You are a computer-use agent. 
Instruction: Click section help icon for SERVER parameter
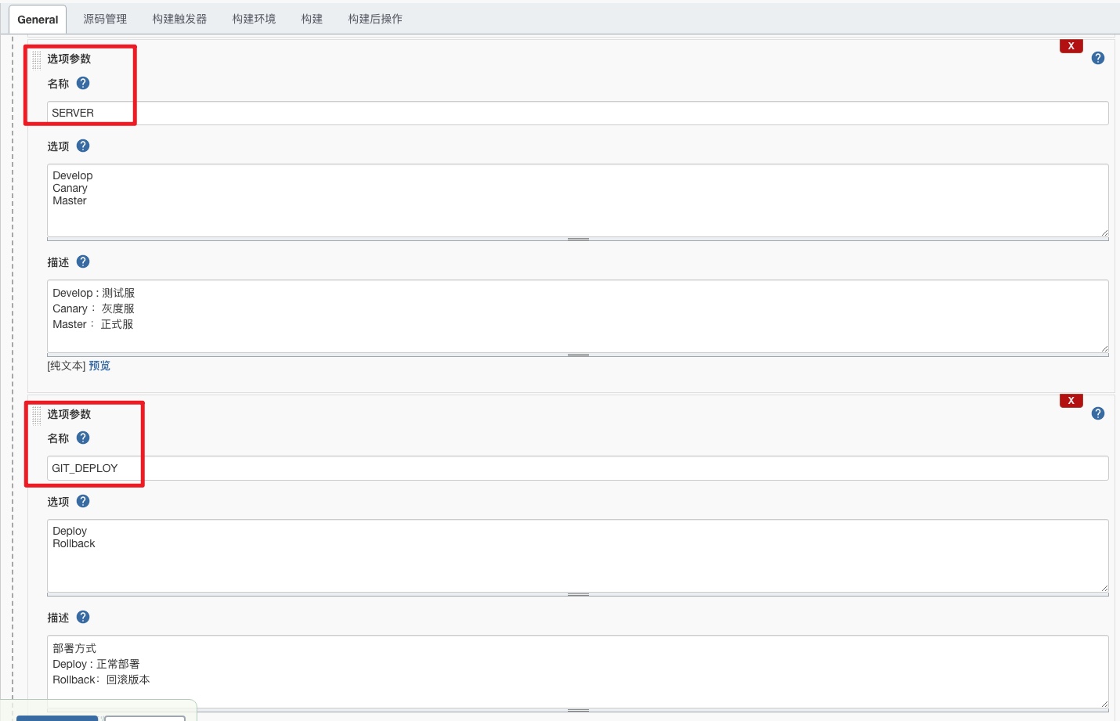tap(1098, 58)
